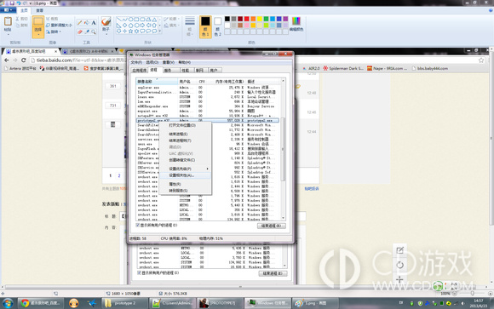Switch to the View ribbon tab
Screen dimensions: 494x309
39,10
